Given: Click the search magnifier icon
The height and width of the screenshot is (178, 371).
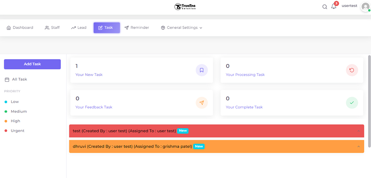Looking at the screenshot, I should tap(325, 7).
